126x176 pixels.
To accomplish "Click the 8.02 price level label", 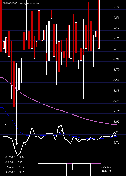I will coord(116,121).
